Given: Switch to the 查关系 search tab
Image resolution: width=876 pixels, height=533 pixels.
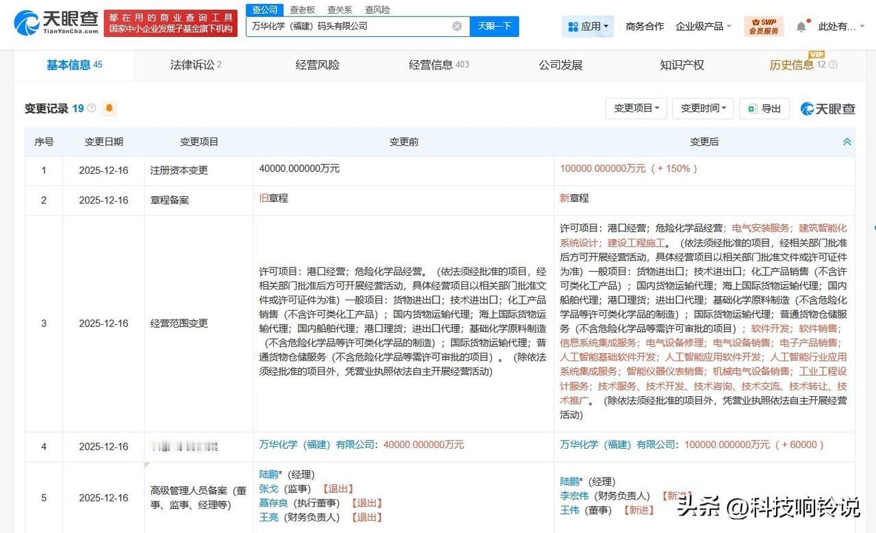Looking at the screenshot, I should [x=339, y=10].
